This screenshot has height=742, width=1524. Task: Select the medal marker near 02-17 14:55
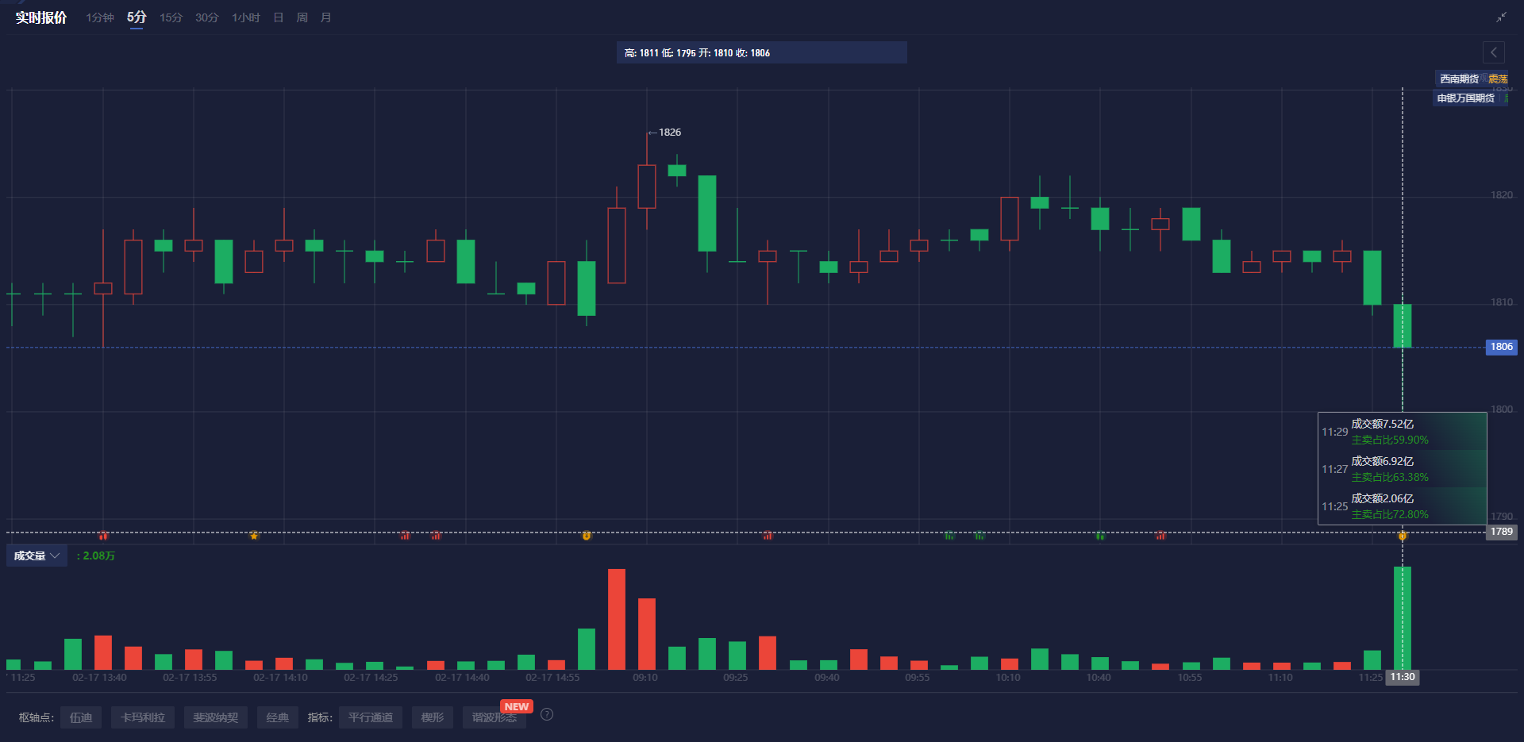tap(587, 536)
